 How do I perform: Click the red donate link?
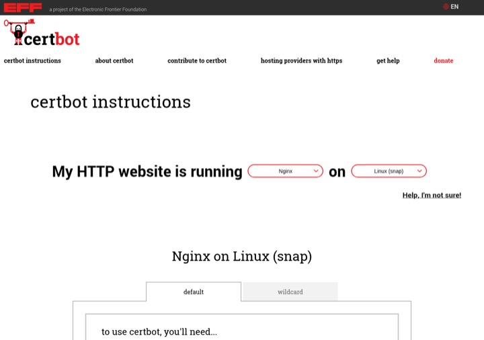444,60
